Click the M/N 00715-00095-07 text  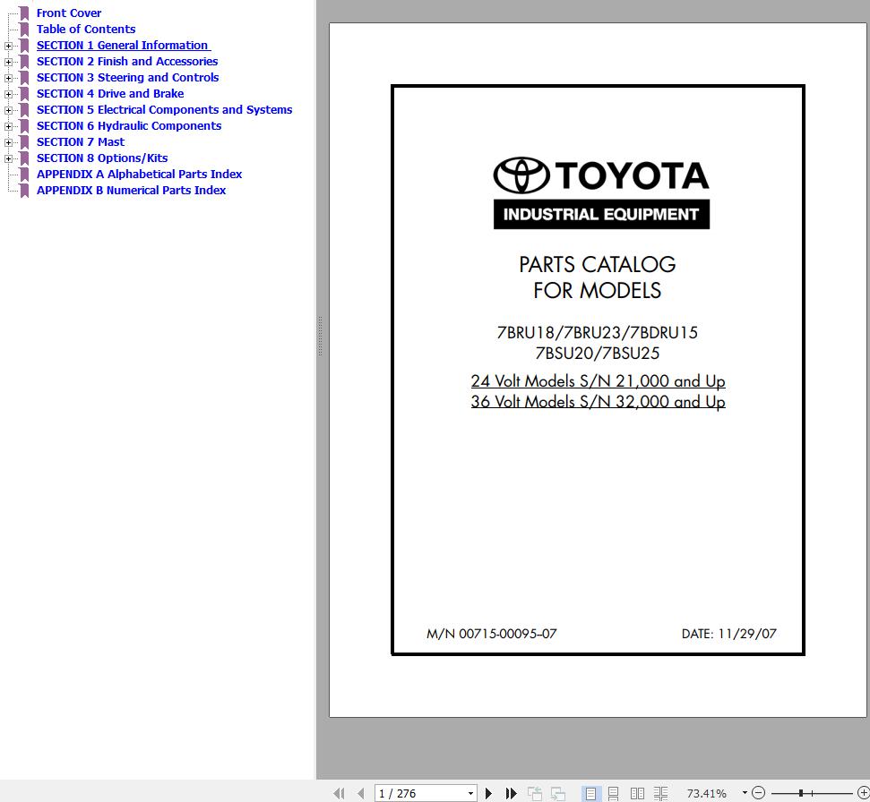491,634
